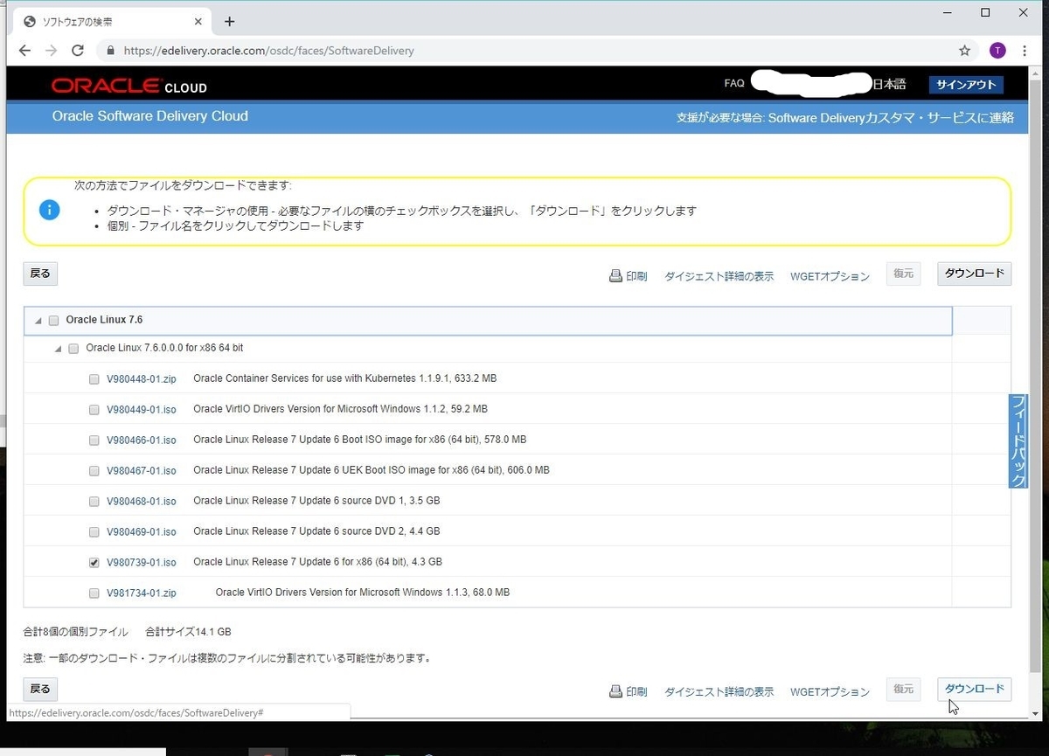
Task: Open the browser profile avatar icon
Action: click(x=997, y=50)
